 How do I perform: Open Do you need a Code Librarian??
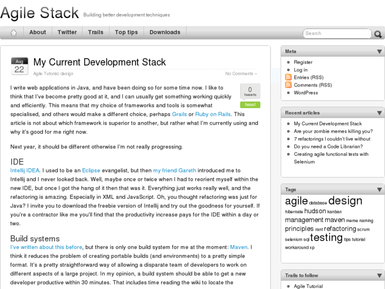point(328,146)
